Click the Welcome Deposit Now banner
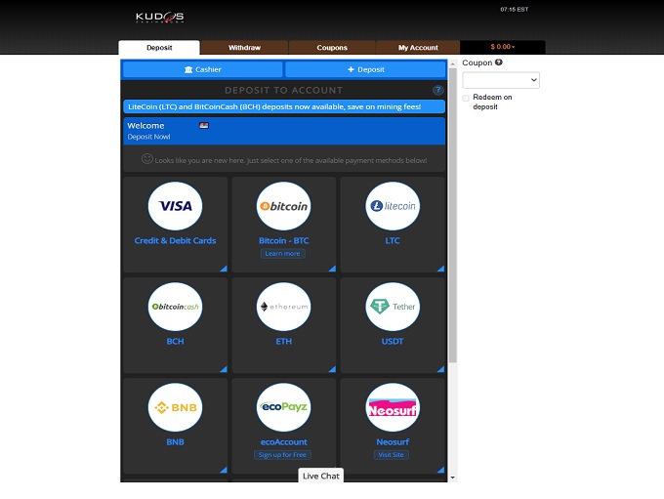 [x=284, y=131]
